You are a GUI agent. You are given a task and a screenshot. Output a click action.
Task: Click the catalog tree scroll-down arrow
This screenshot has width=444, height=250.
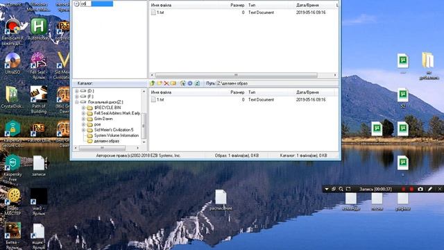(144, 142)
